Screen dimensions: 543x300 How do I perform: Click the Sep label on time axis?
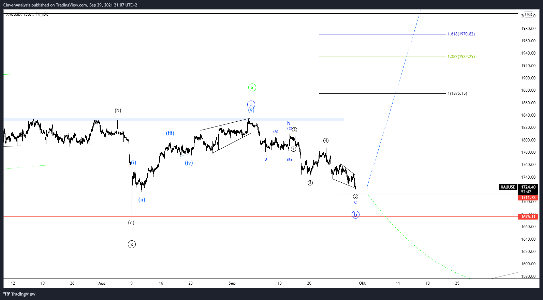pos(232,283)
